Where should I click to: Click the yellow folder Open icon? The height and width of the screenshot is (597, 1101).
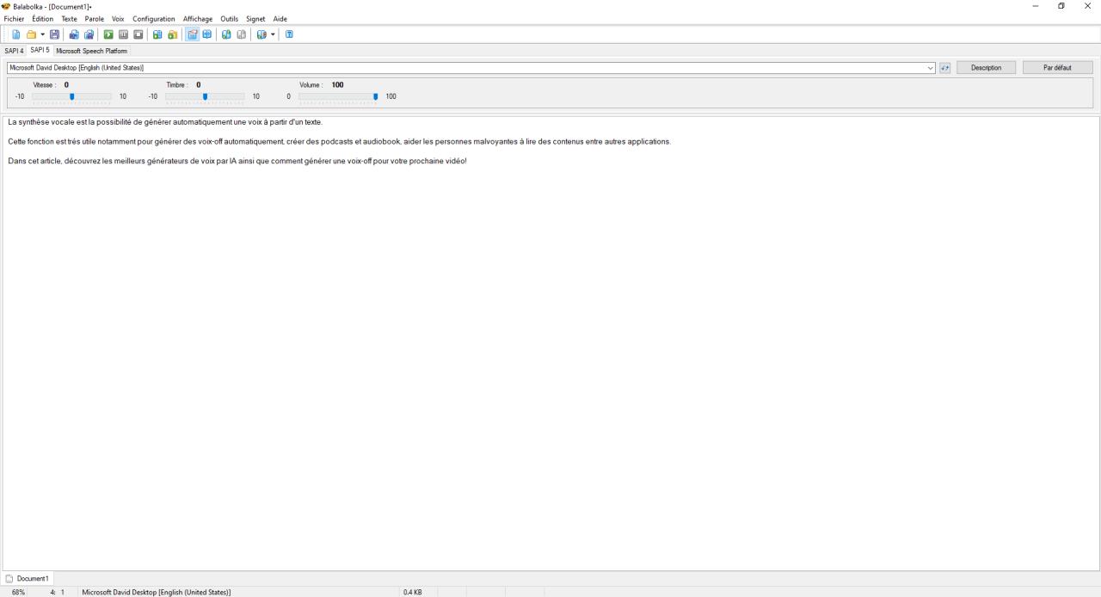pyautogui.click(x=31, y=34)
